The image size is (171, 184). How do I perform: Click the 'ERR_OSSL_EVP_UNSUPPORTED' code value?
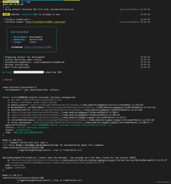tap(28, 133)
